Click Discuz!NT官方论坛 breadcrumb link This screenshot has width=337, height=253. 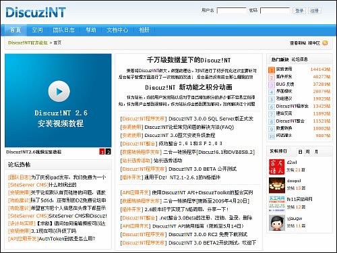[28, 43]
